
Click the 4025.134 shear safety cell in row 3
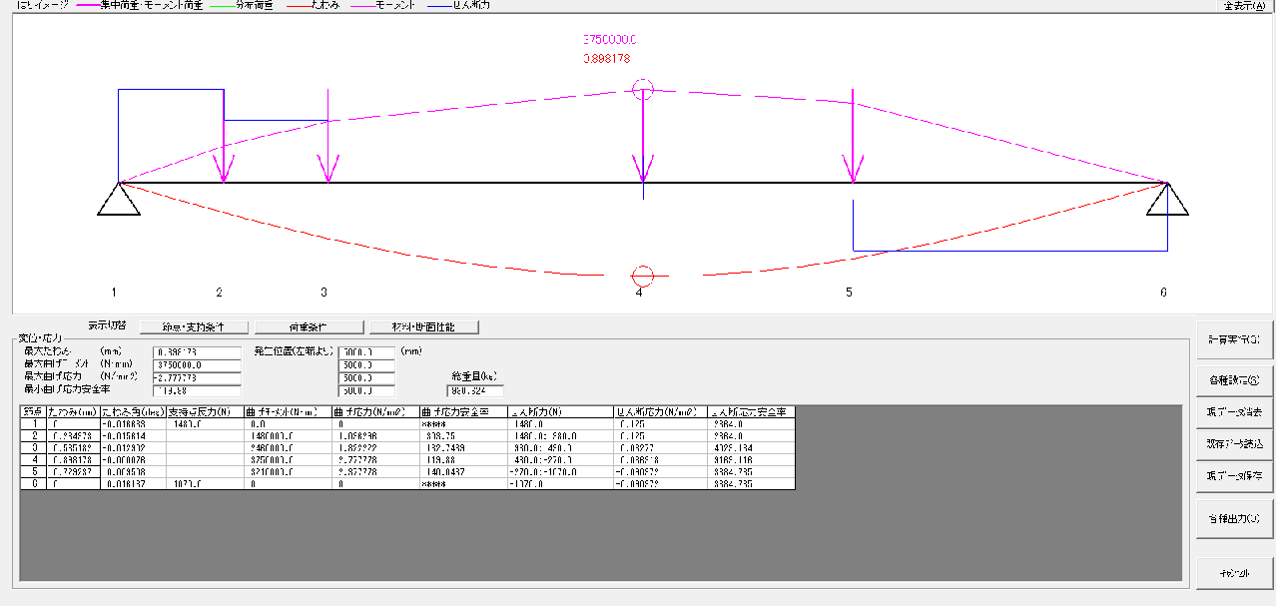pos(751,447)
